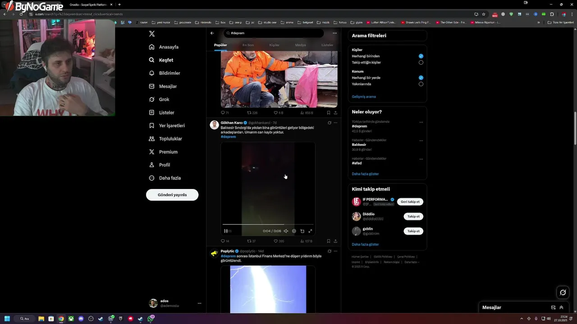Bookmark the orange jacket photo post

tap(328, 113)
